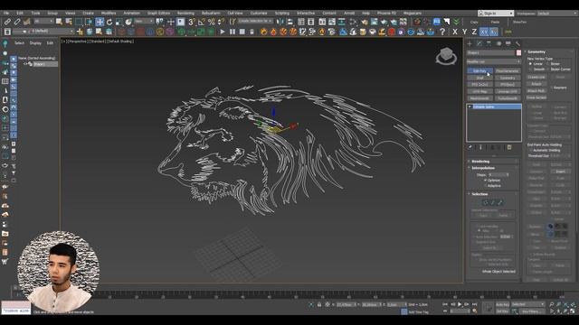Open the Hierarchy panel tab icon
This screenshot has height=325, width=579.
[489, 43]
